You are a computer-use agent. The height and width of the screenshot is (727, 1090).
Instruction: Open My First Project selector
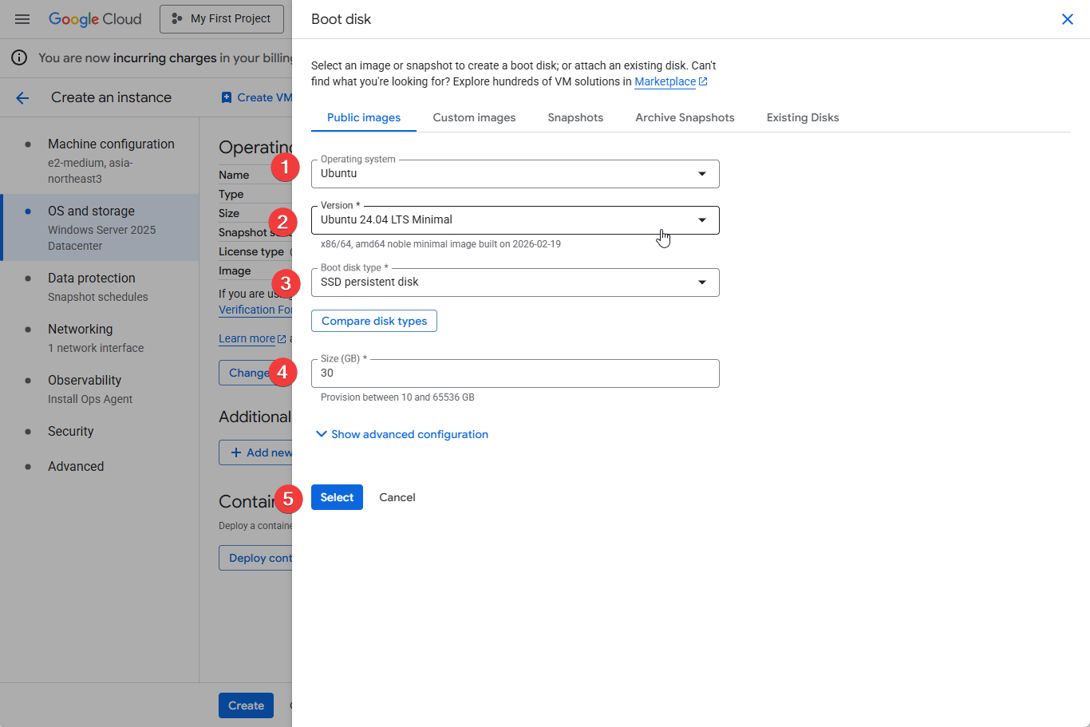222,18
